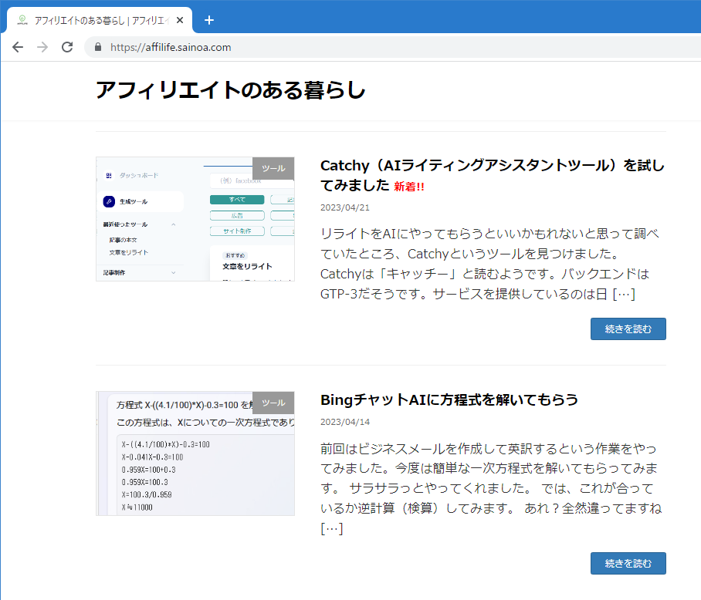Click the browser forward arrow
Viewport: 701px width, 600px height.
(x=42, y=47)
